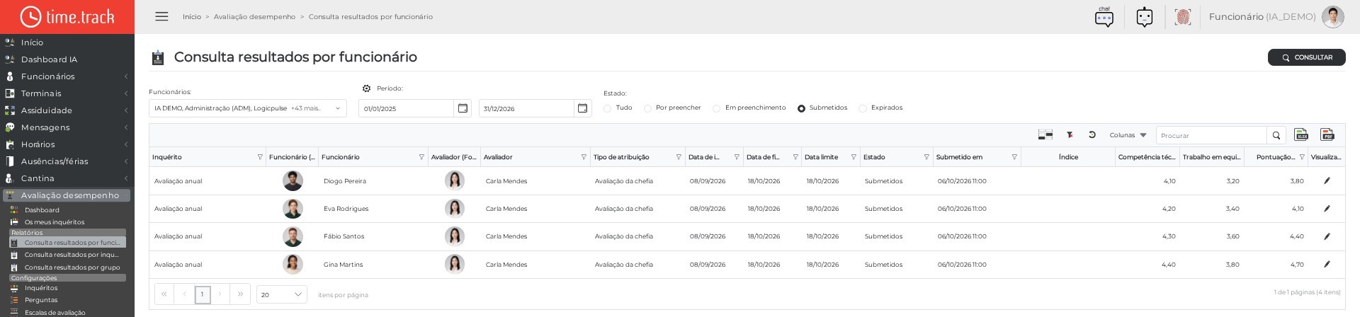Click the time.track logo
This screenshot has width=1360, height=317.
coord(67,17)
